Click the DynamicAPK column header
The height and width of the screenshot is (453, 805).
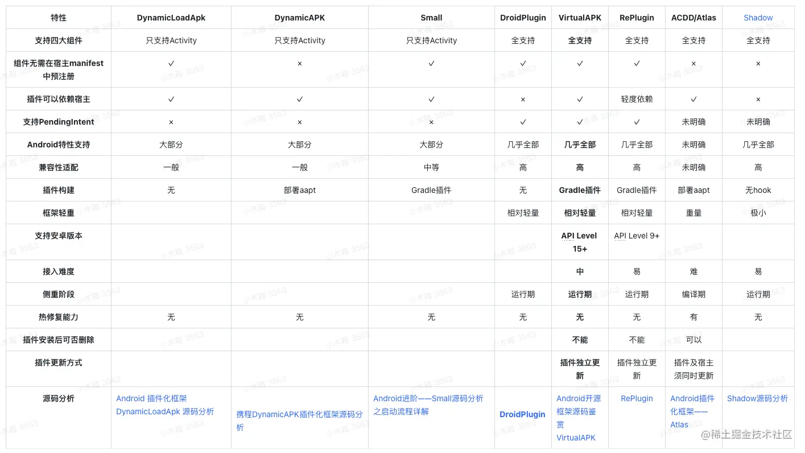click(300, 18)
